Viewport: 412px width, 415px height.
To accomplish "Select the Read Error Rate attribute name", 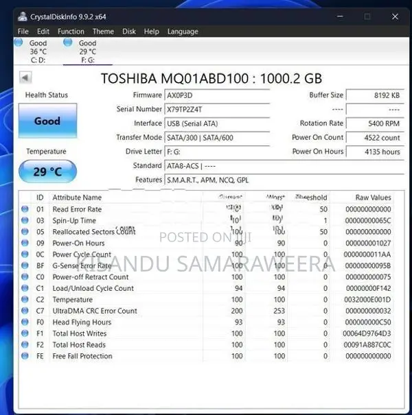I will click(77, 209).
